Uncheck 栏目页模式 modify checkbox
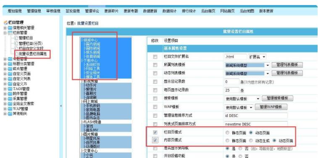The height and width of the screenshot is (158, 318). click(x=155, y=132)
